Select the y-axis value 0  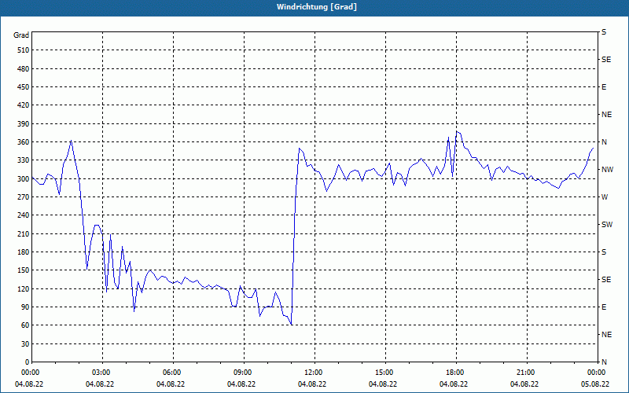point(27,362)
